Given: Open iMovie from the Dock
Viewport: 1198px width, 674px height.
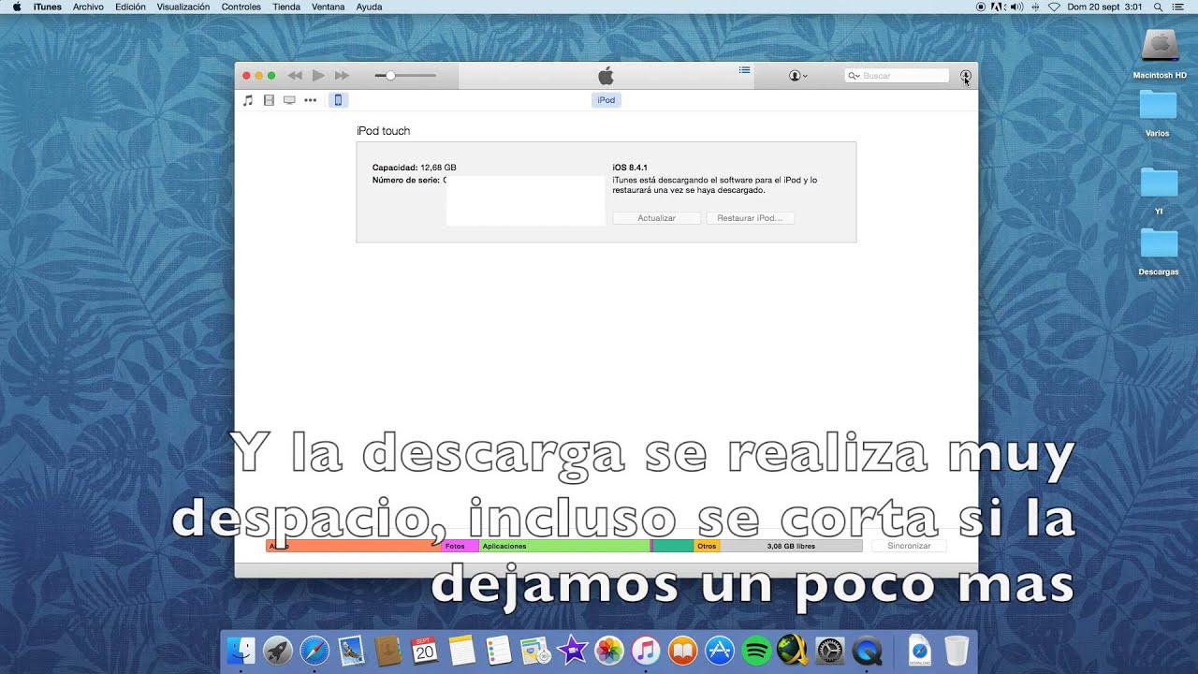Looking at the screenshot, I should click(x=572, y=650).
